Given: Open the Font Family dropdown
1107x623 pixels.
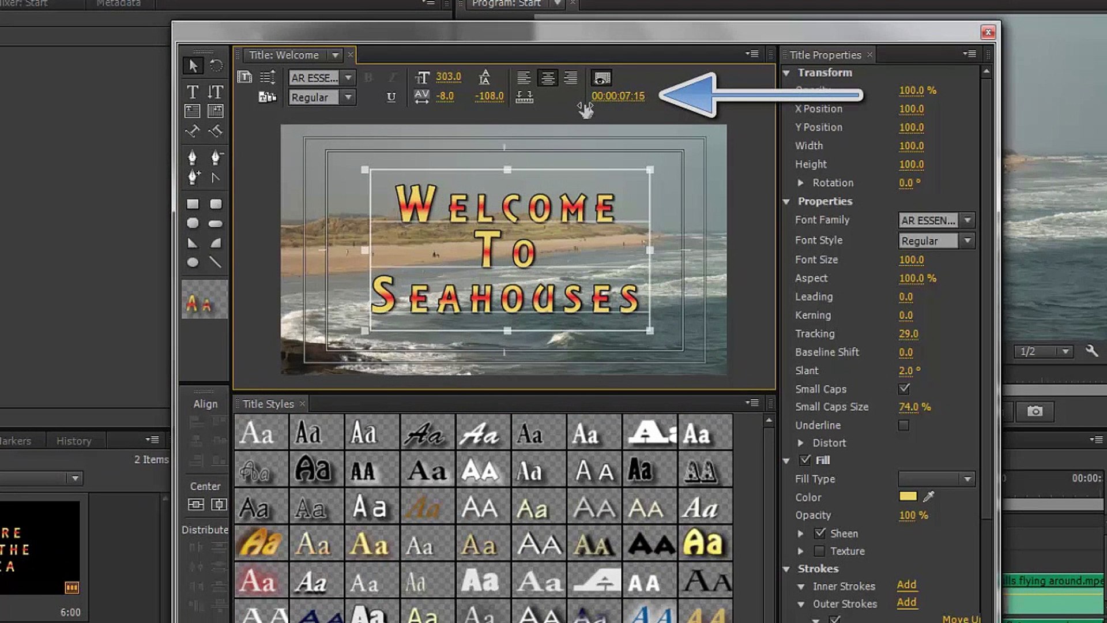Looking at the screenshot, I should pyautogui.click(x=967, y=220).
